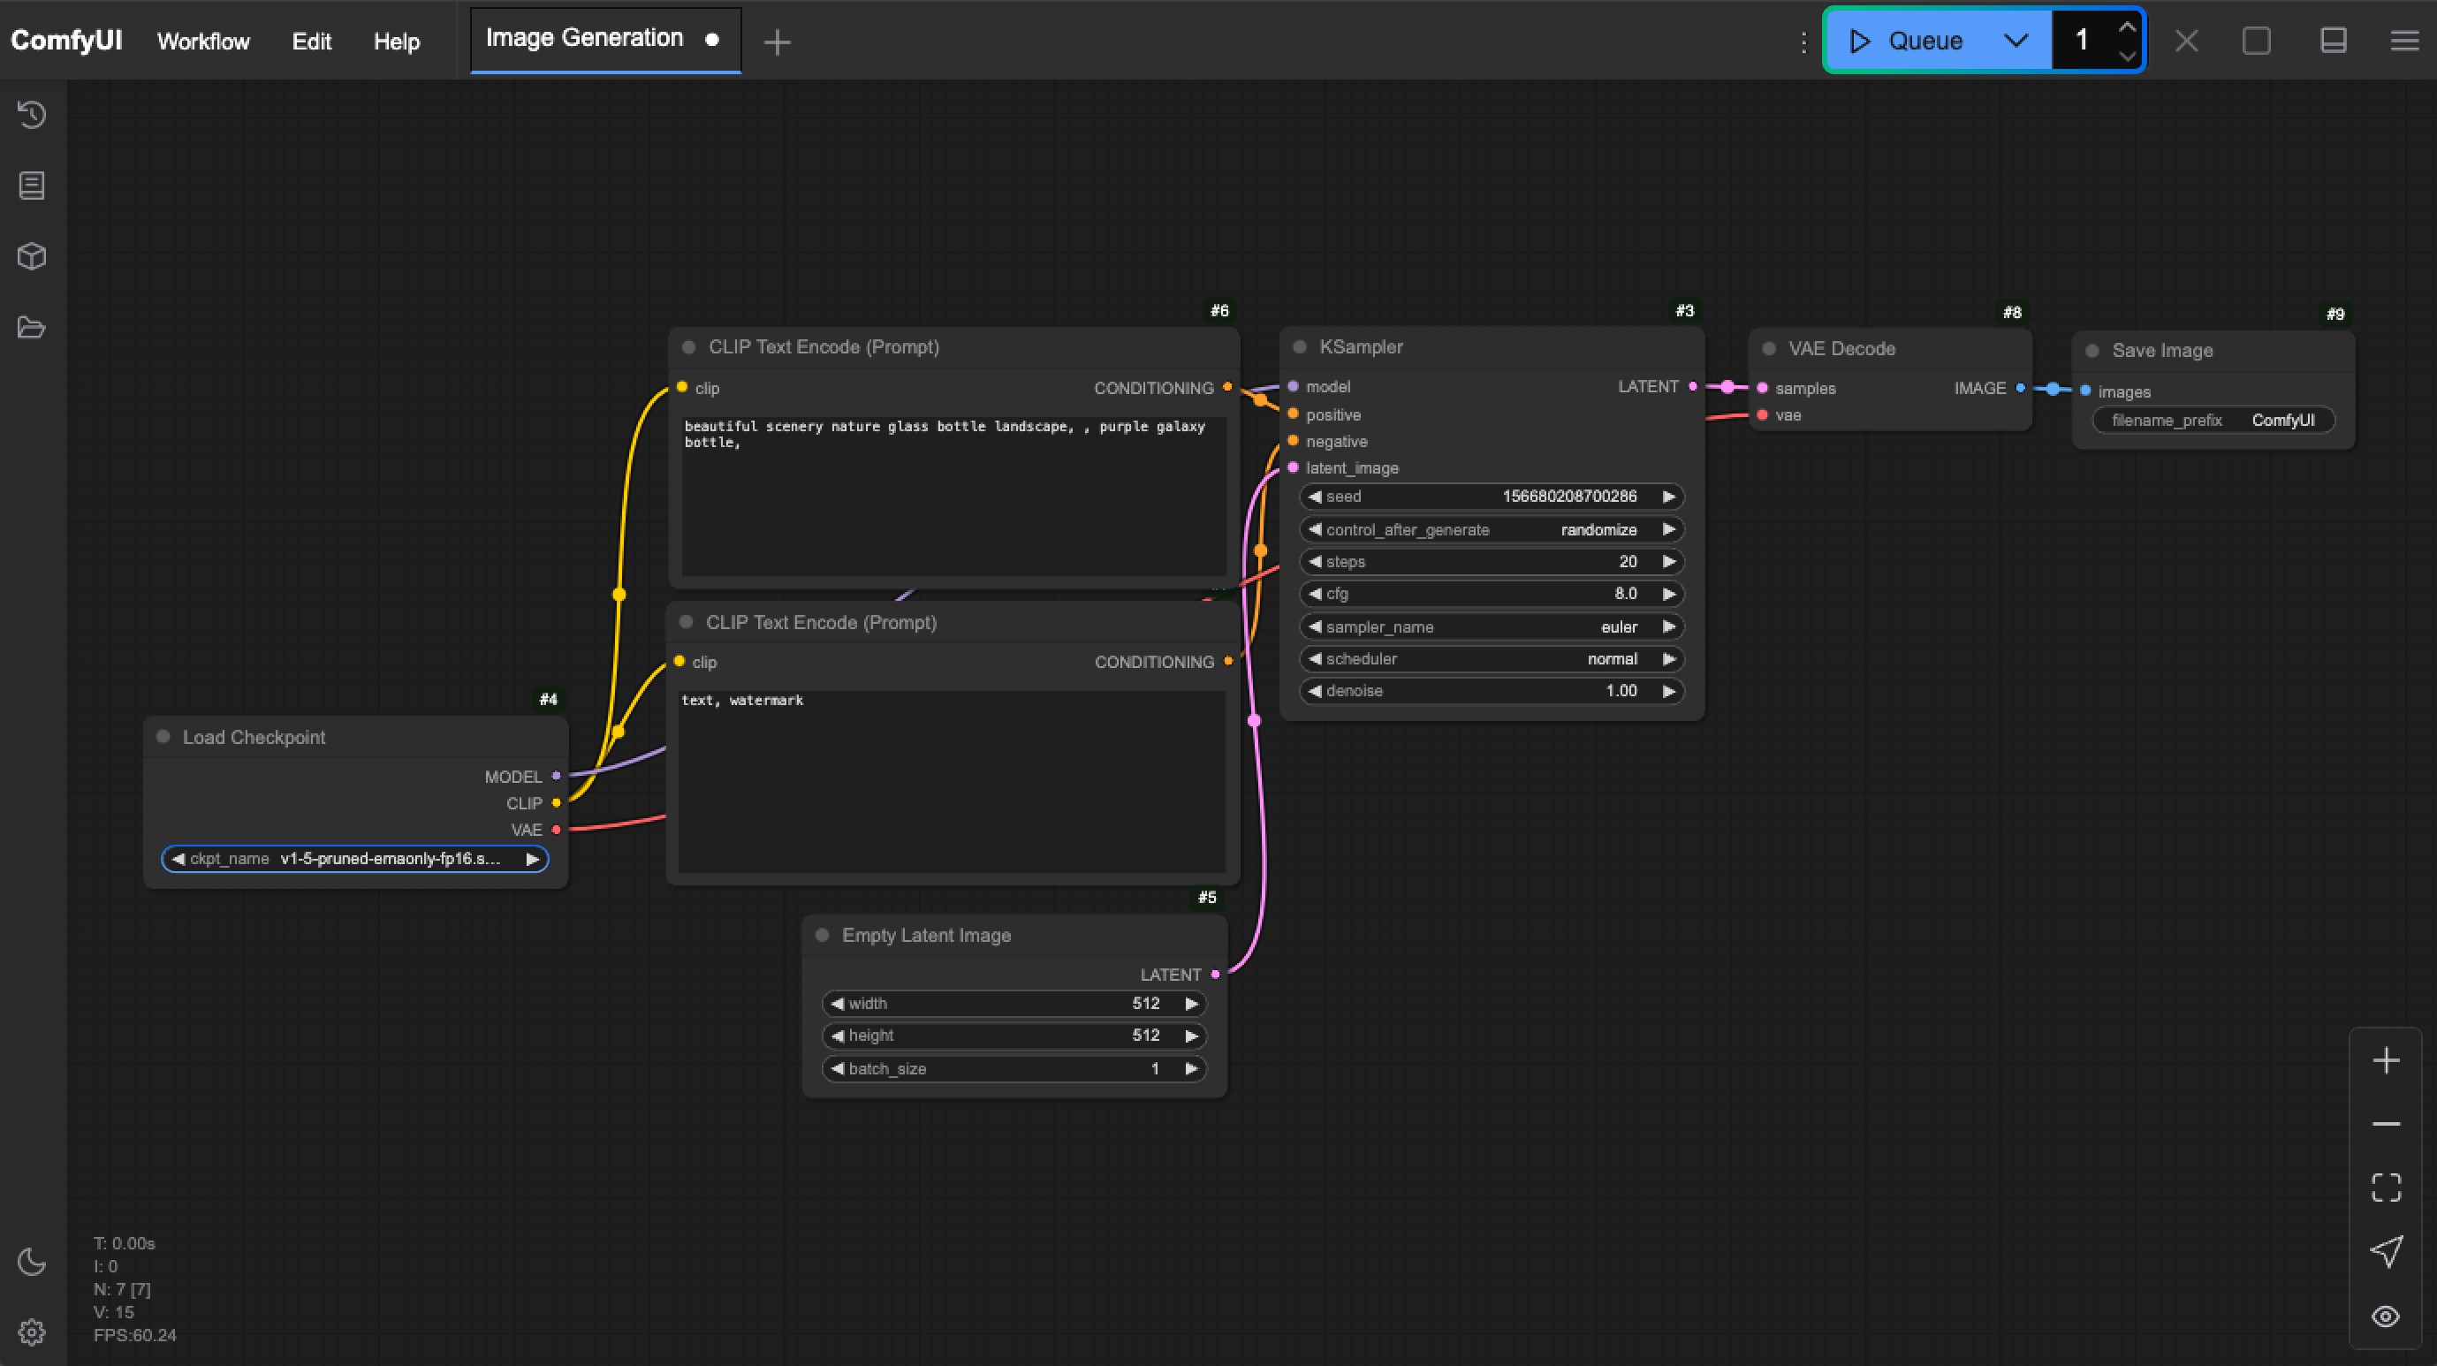Toggle the bottom panel icon

2333,41
